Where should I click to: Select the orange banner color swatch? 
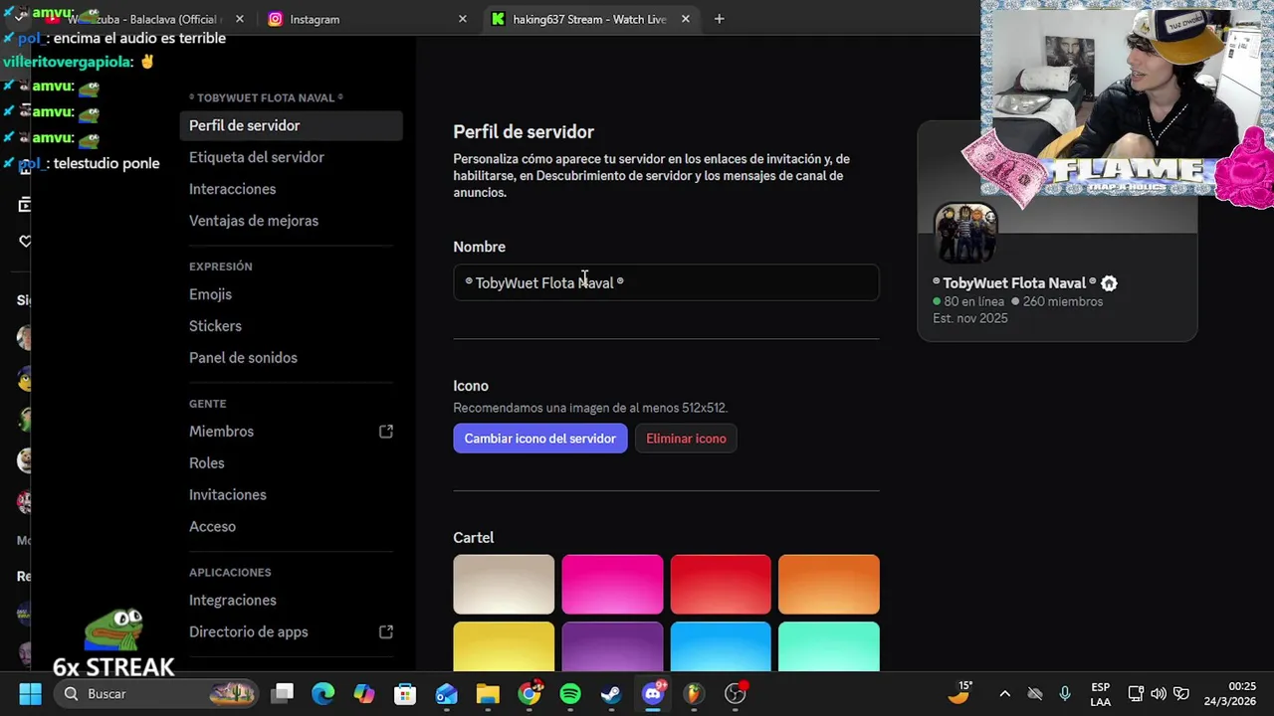(x=829, y=585)
